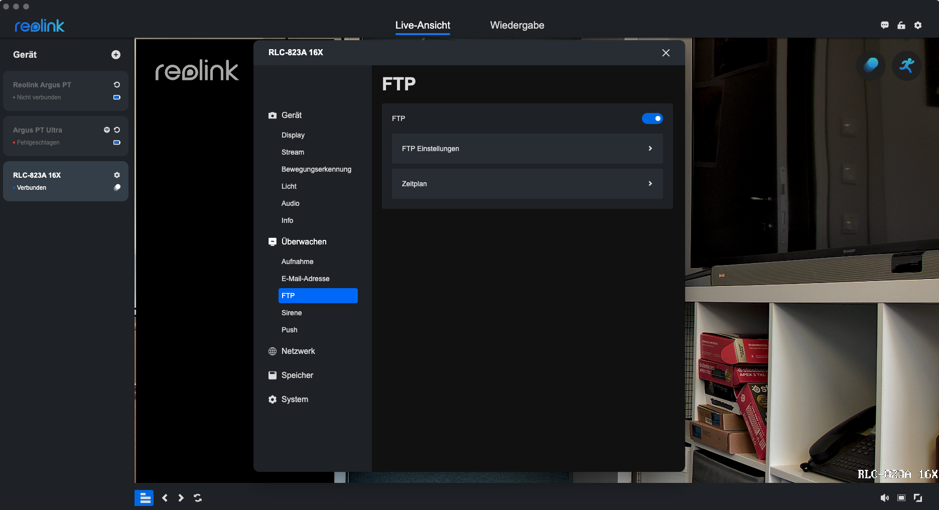Click Wi-Fi signal icon of Argus PT Ultra
The image size is (939, 510).
pyautogui.click(x=107, y=130)
